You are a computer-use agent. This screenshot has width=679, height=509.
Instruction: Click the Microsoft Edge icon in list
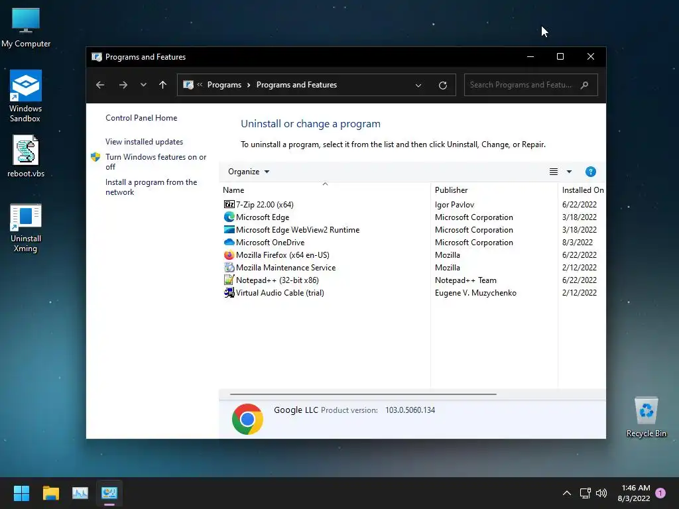(x=229, y=217)
